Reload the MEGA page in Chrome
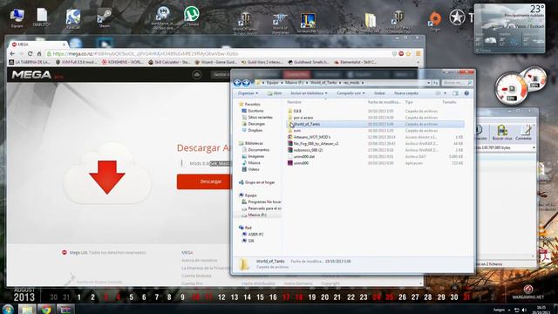The height and width of the screenshot is (314, 558). 31,54
